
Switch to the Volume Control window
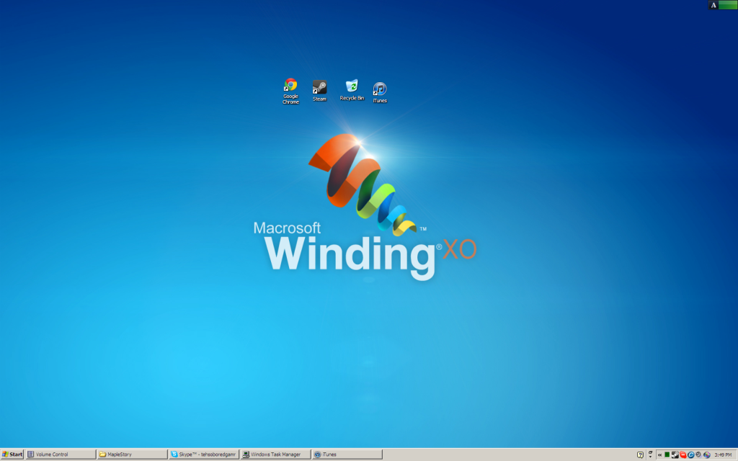[x=61, y=455]
